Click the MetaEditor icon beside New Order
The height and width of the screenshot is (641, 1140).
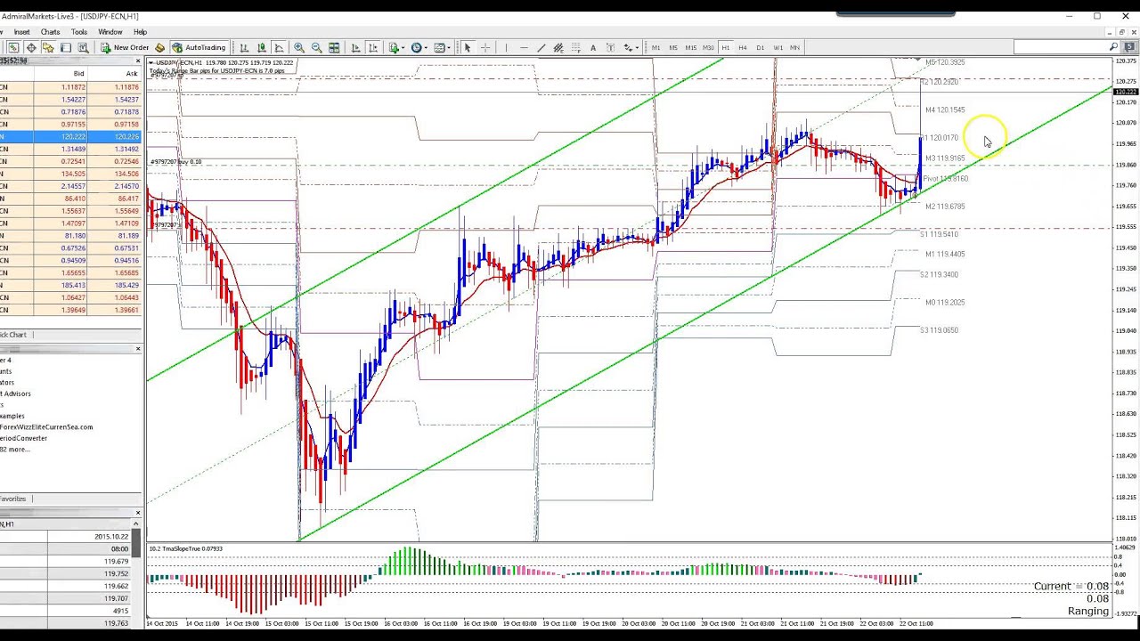(x=160, y=47)
